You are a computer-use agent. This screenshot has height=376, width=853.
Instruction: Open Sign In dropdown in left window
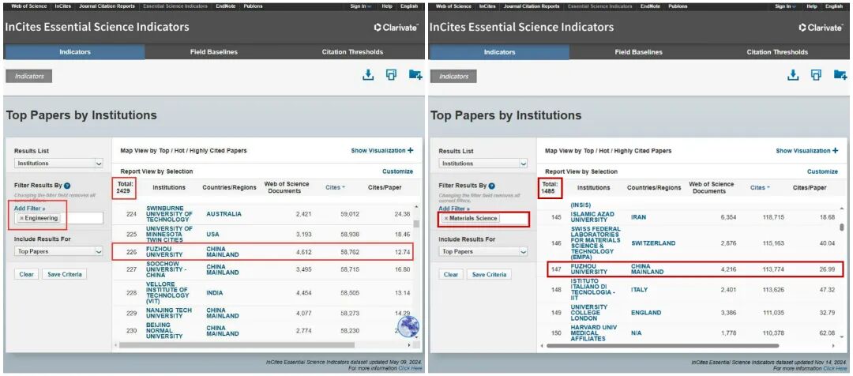point(361,6)
